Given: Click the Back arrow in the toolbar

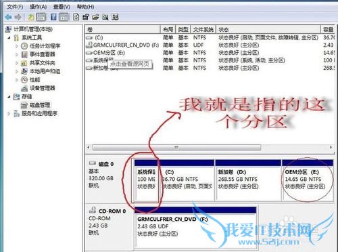Looking at the screenshot, I should [9, 17].
